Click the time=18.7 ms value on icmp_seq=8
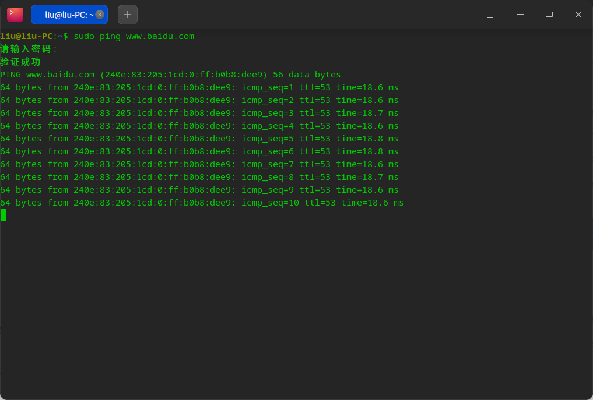Image resolution: width=593 pixels, height=400 pixels. pos(367,177)
